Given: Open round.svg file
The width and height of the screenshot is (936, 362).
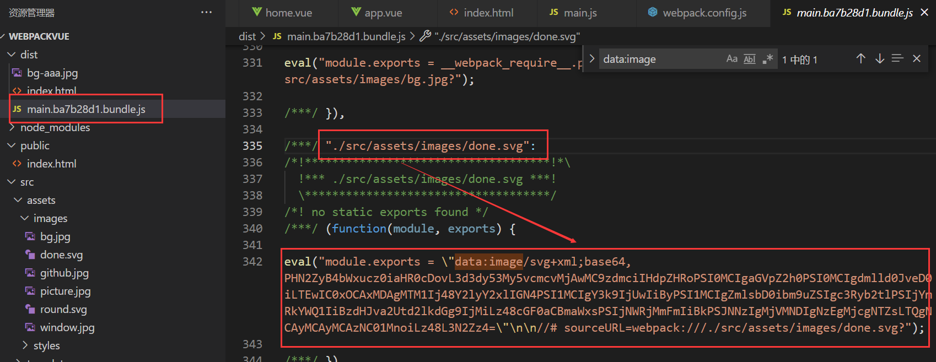Looking at the screenshot, I should pyautogui.click(x=63, y=309).
